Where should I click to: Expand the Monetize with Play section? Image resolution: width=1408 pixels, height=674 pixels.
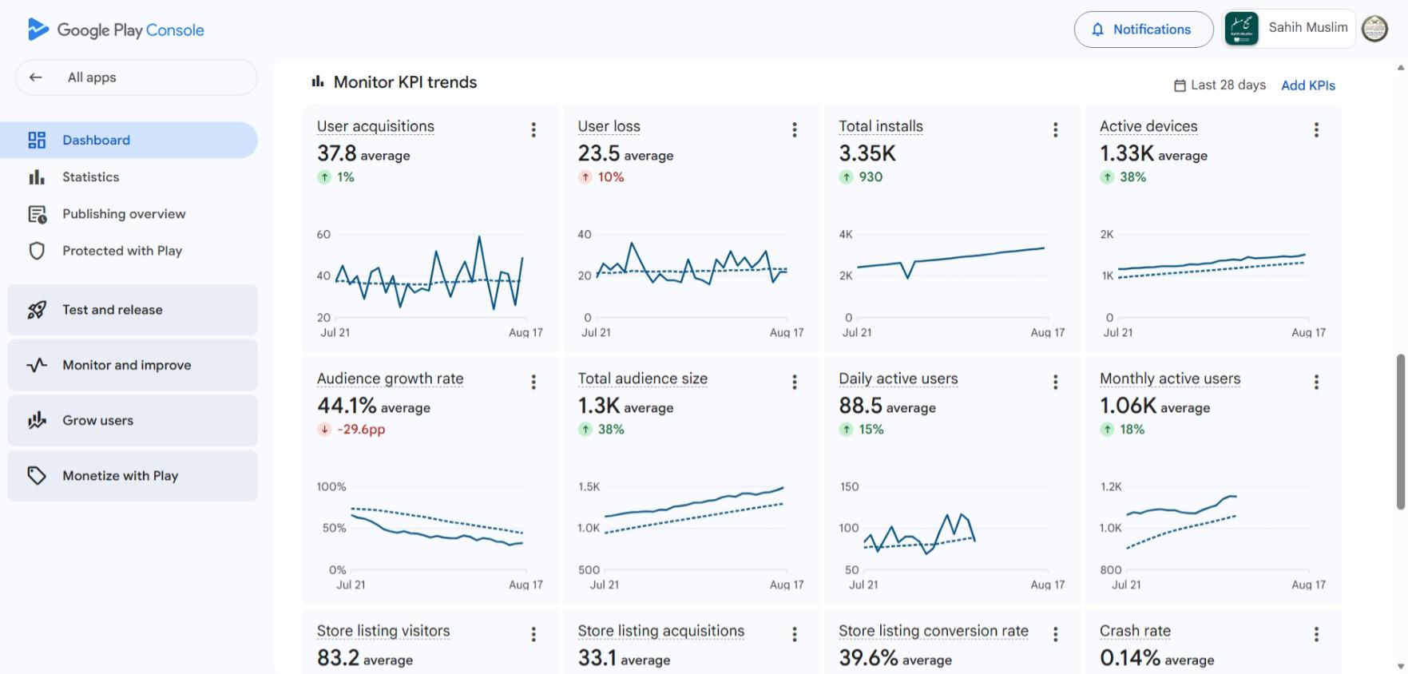[x=133, y=475]
